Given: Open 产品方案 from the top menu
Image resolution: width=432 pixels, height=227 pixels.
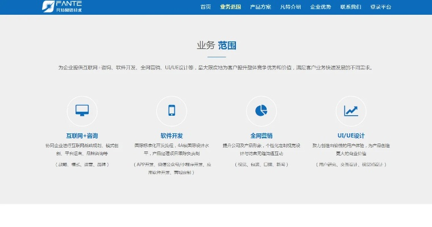Looking at the screenshot, I should click(x=260, y=7).
